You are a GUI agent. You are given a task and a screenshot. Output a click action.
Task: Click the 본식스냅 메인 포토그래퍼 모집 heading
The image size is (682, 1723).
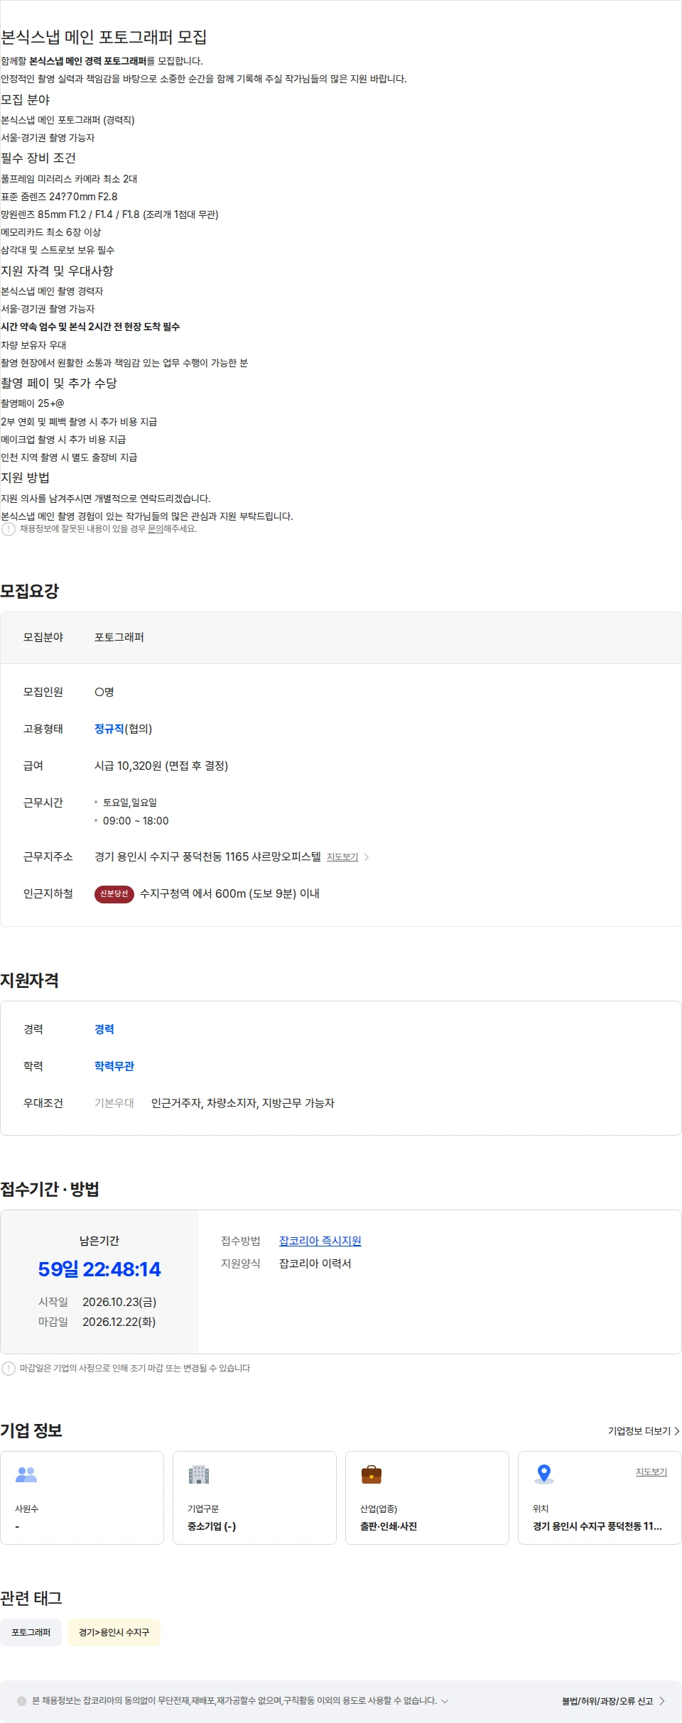pyautogui.click(x=104, y=37)
